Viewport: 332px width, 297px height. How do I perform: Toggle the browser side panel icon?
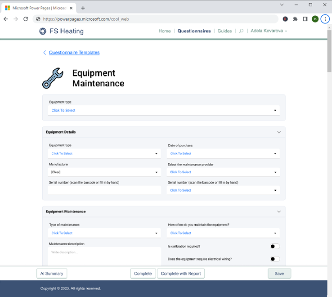click(305, 19)
